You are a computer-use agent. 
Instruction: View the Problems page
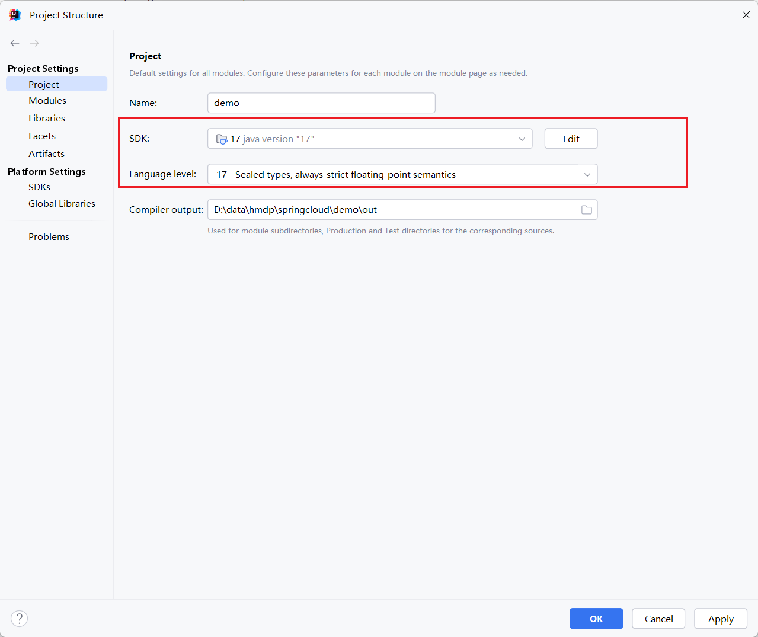[49, 237]
